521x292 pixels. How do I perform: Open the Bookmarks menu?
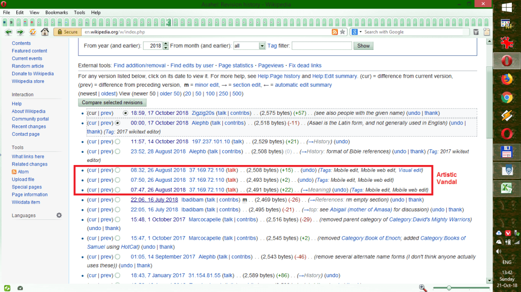pos(56,12)
